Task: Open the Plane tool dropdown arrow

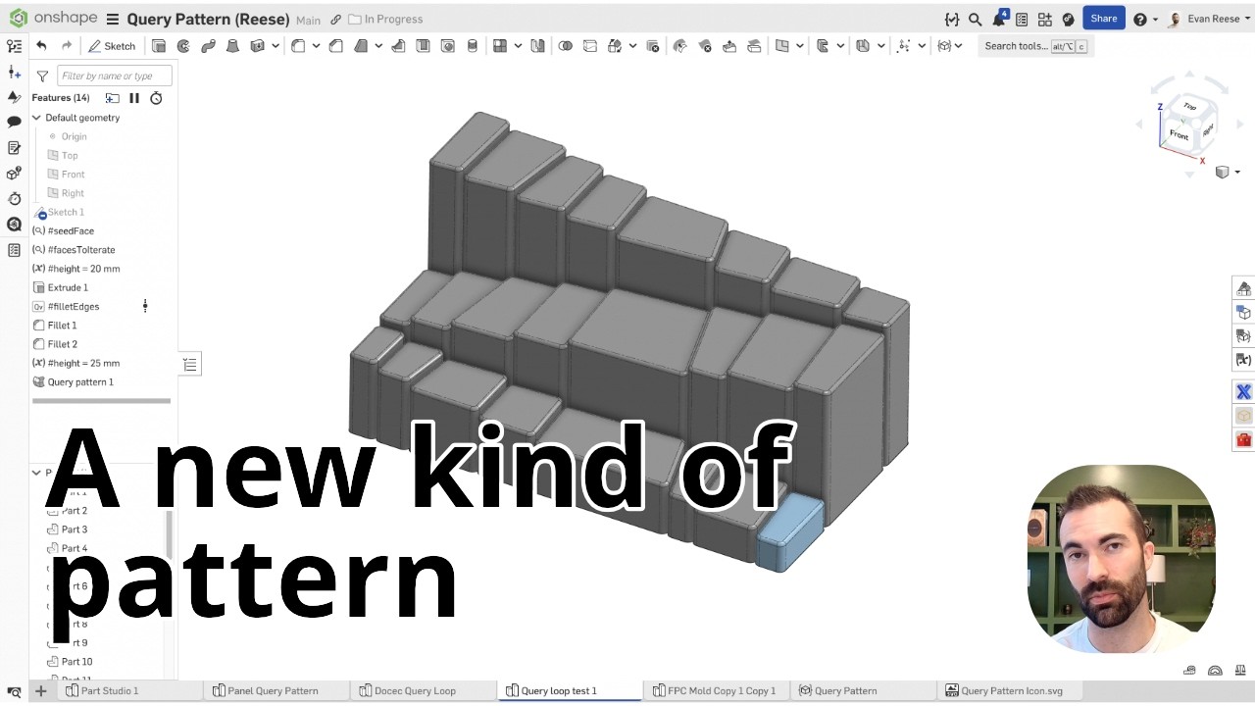Action: coord(798,46)
